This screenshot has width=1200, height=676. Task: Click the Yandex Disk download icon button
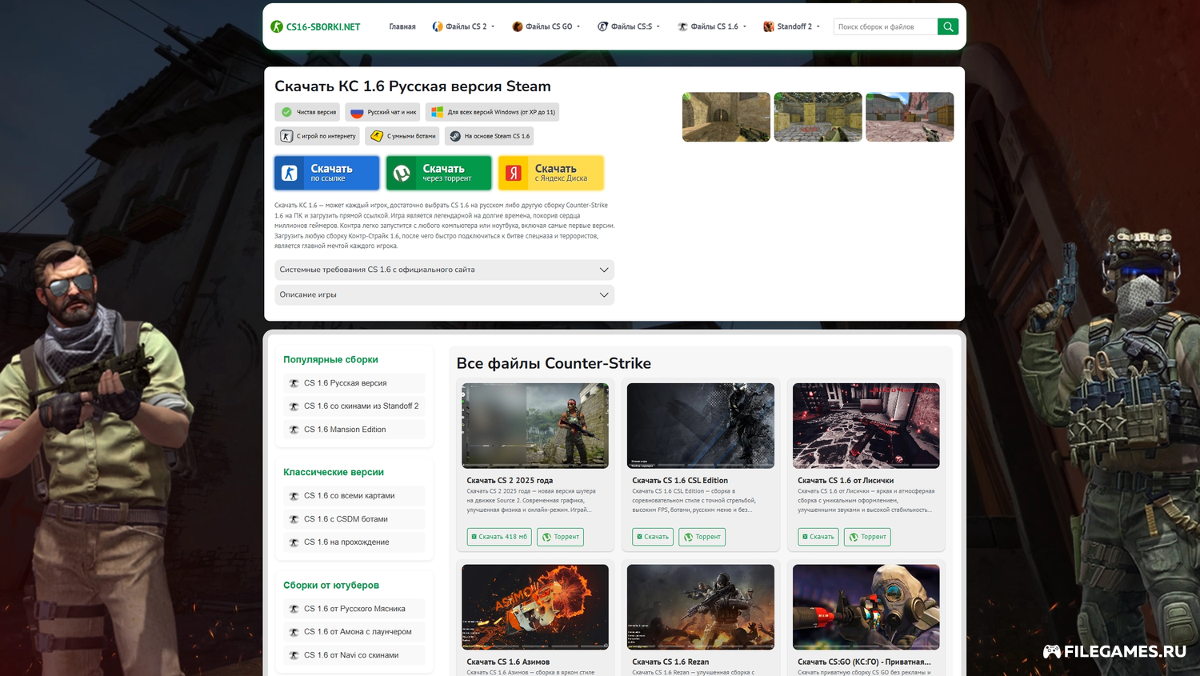point(550,173)
